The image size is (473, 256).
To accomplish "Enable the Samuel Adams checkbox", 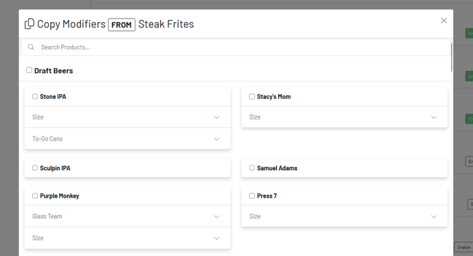I will tap(252, 167).
